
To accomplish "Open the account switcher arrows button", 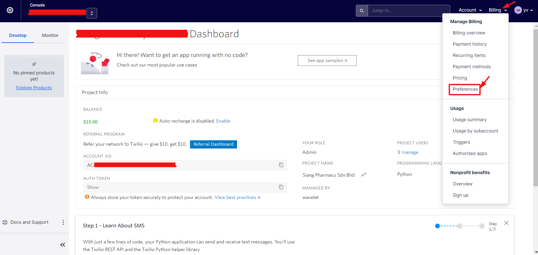I will [x=92, y=13].
